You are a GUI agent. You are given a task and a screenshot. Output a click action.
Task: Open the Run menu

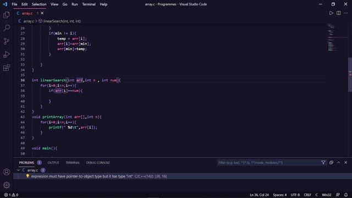click(x=75, y=4)
